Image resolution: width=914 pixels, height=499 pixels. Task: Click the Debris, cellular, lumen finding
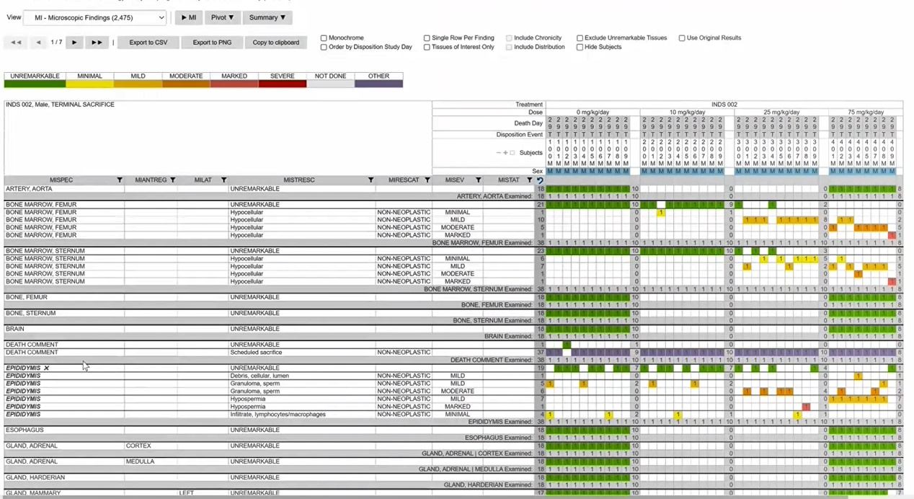[301, 376]
